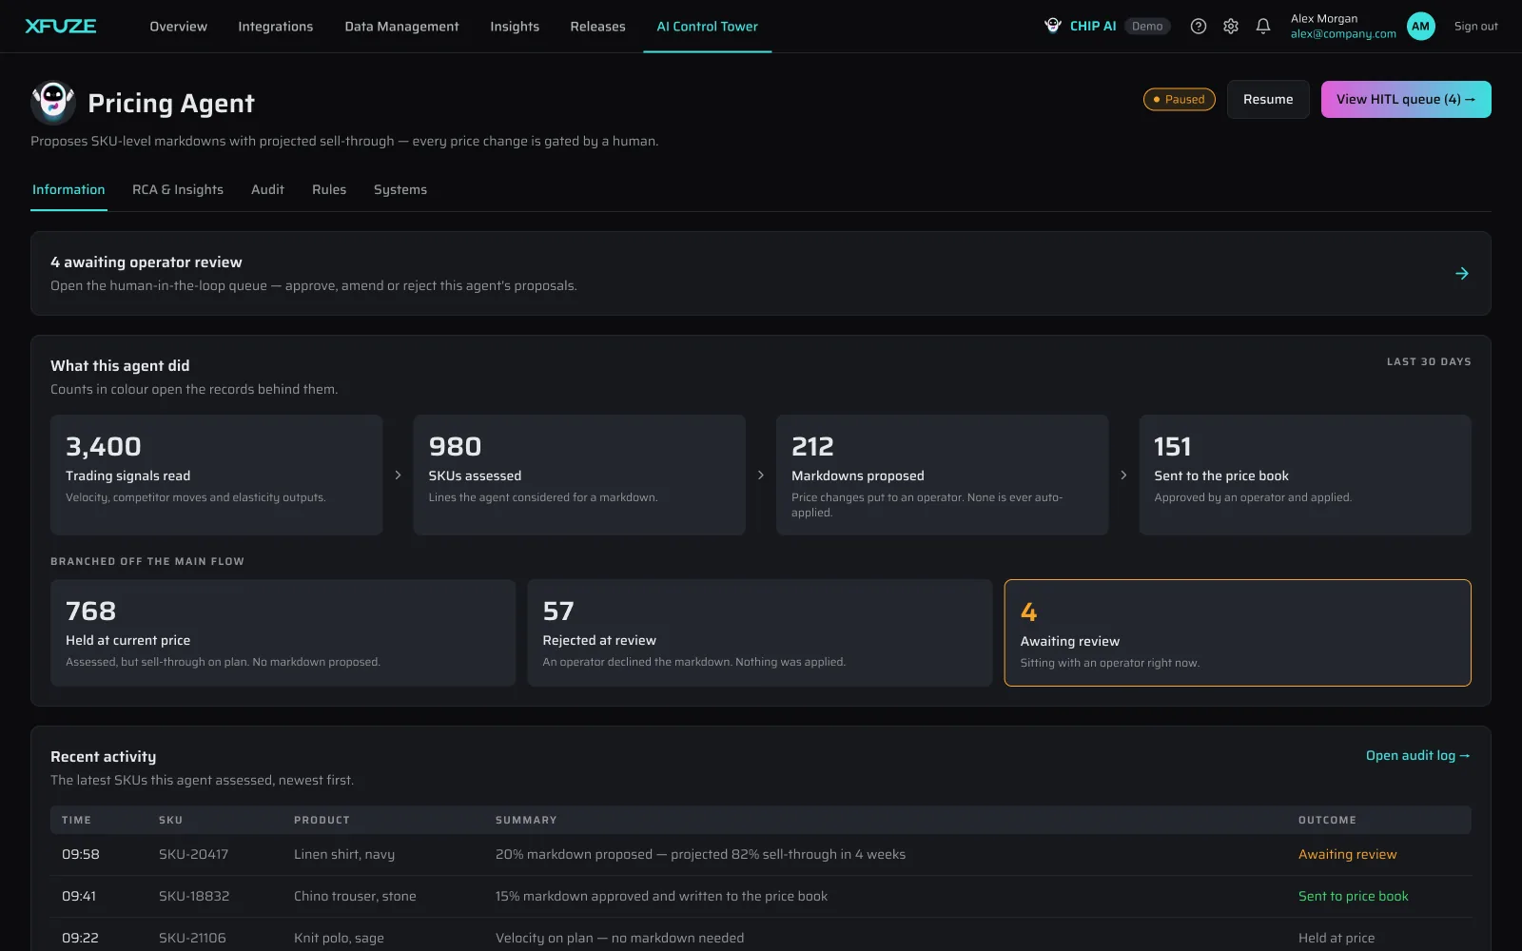Open the help question mark icon
This screenshot has width=1522, height=951.
(1199, 27)
